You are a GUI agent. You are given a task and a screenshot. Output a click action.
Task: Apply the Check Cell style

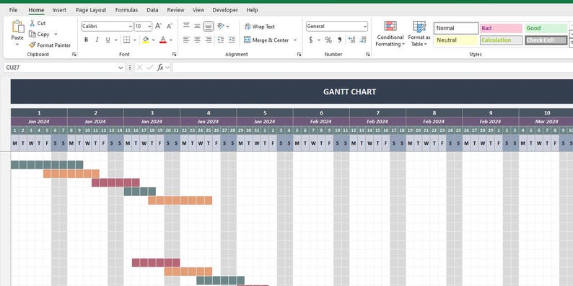click(546, 40)
